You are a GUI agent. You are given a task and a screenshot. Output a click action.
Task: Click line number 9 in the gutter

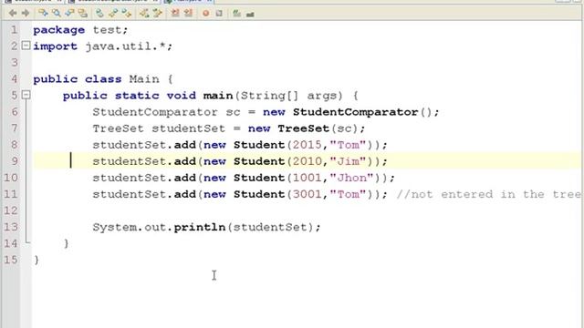[x=15, y=161]
